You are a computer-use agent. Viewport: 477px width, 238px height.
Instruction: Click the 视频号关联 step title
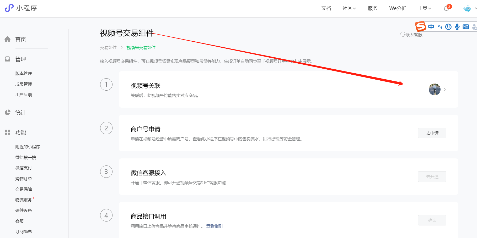[146, 86]
